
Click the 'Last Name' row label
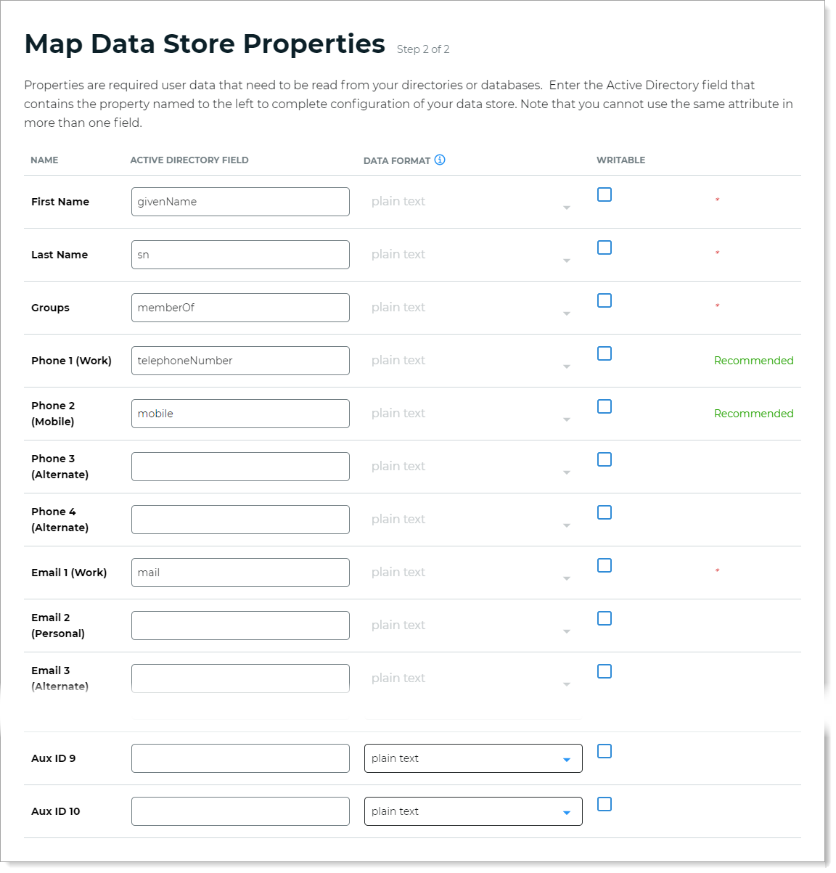pos(60,255)
